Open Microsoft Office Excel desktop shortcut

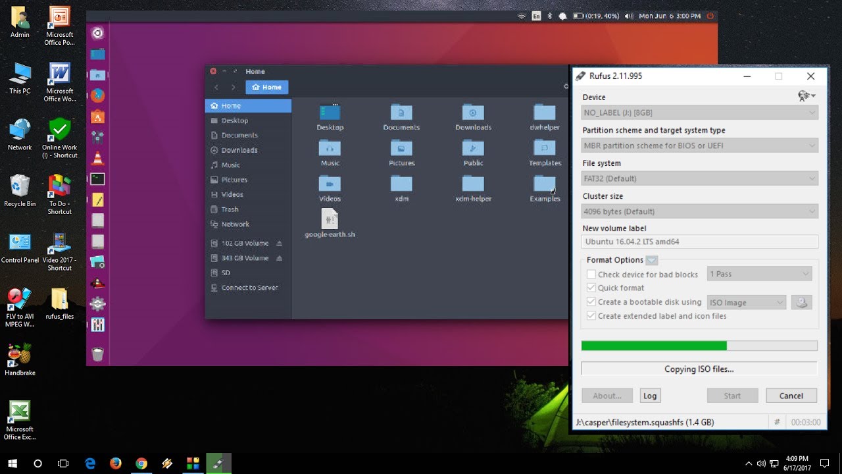pos(20,420)
